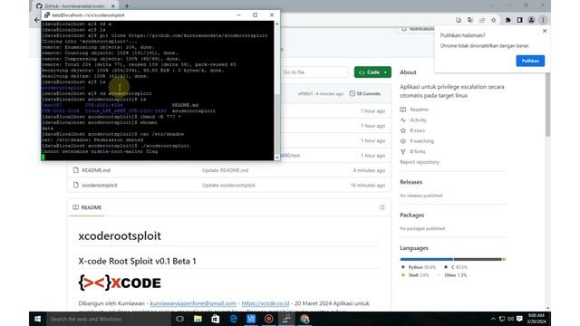Close the GitHub browser tab

[113, 6]
